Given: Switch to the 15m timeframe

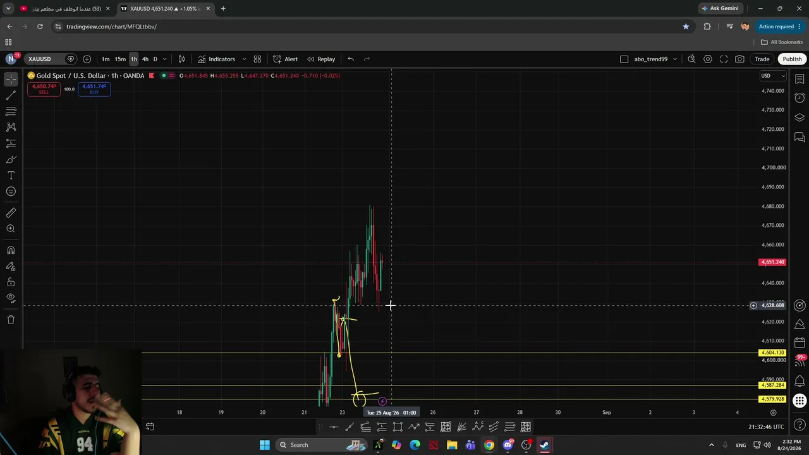Looking at the screenshot, I should [120, 59].
